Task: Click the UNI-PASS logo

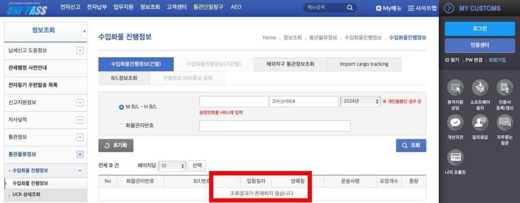Action: 27,9
